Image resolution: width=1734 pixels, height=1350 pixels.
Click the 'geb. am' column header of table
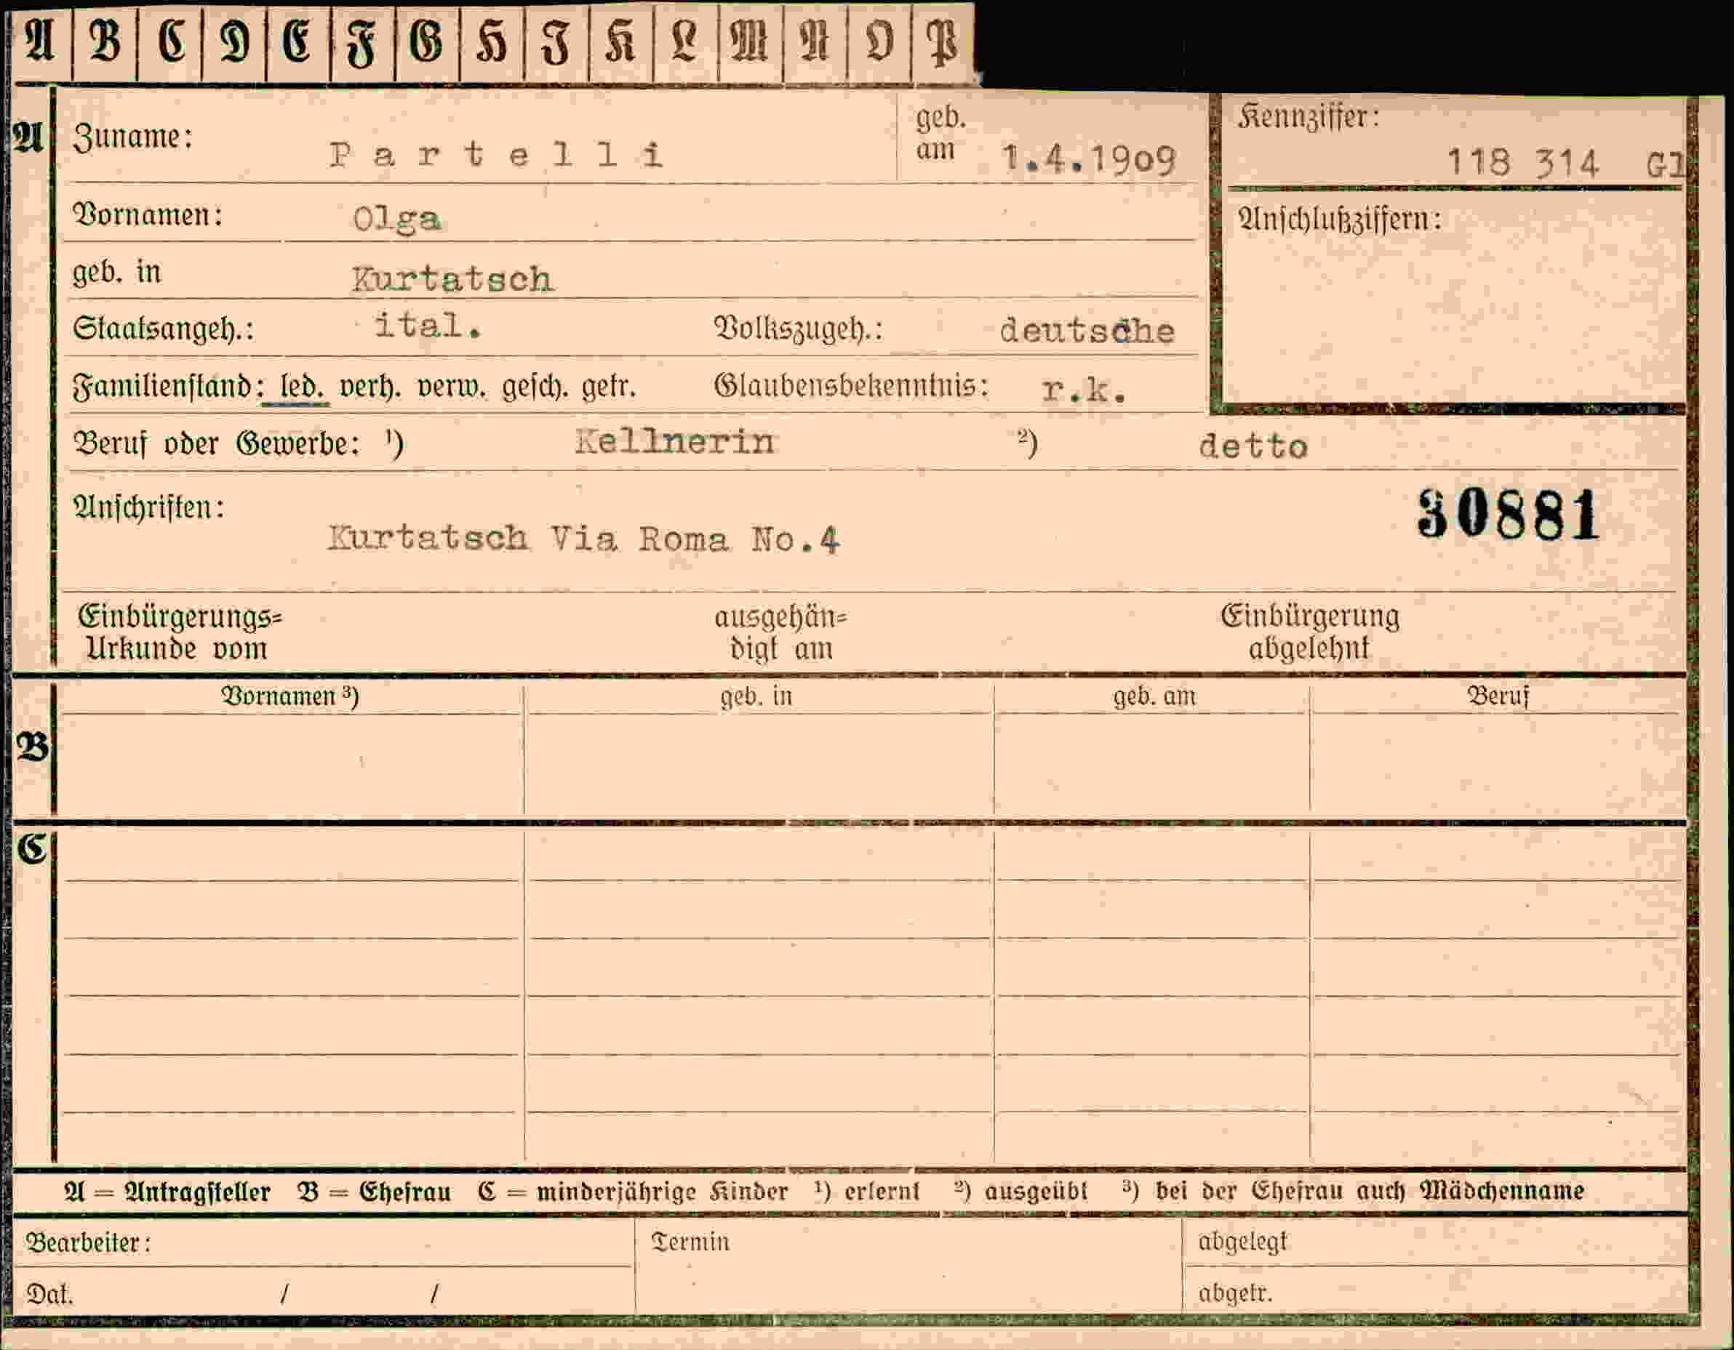pos(1154,696)
